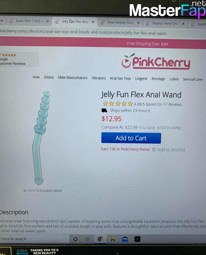The height and width of the screenshot is (255, 206).
Task: Open File Explorer folder icon in taskbar
Action: point(113,239)
